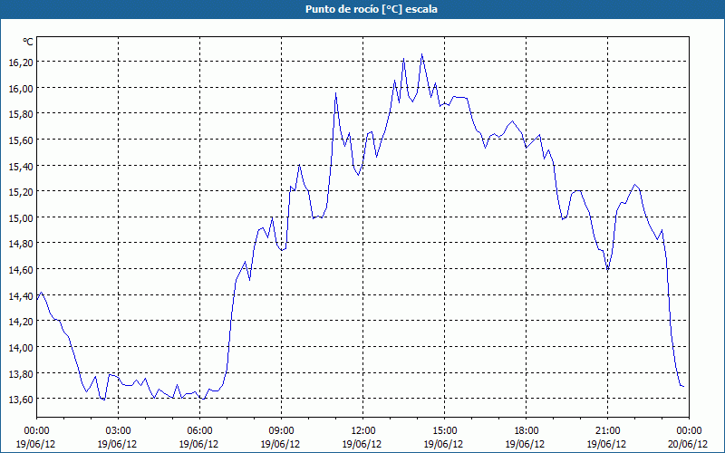Select the 19/06/12 date under 12:00
This screenshot has height=453, width=725.
click(x=362, y=444)
